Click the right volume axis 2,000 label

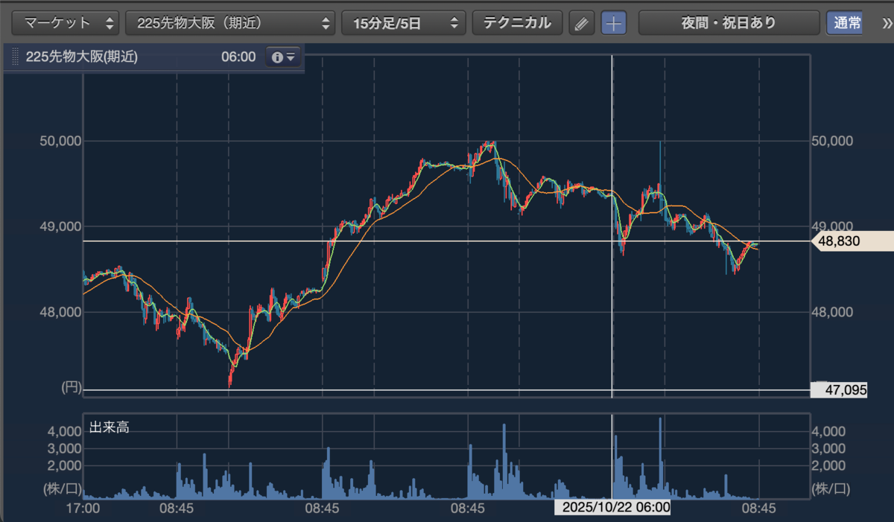click(x=828, y=466)
